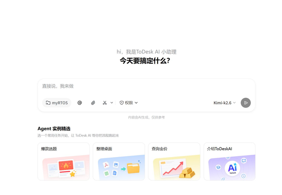Click the round send message button

click(x=246, y=103)
